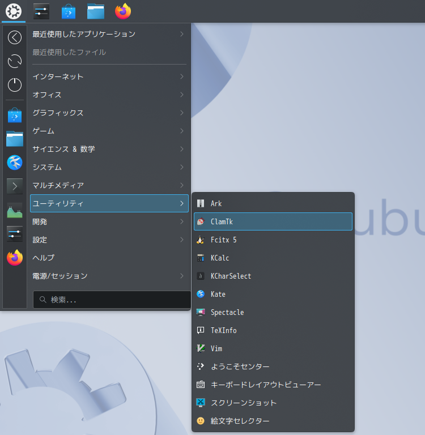Open System Settings from the top panel
The image size is (425, 435).
41,11
